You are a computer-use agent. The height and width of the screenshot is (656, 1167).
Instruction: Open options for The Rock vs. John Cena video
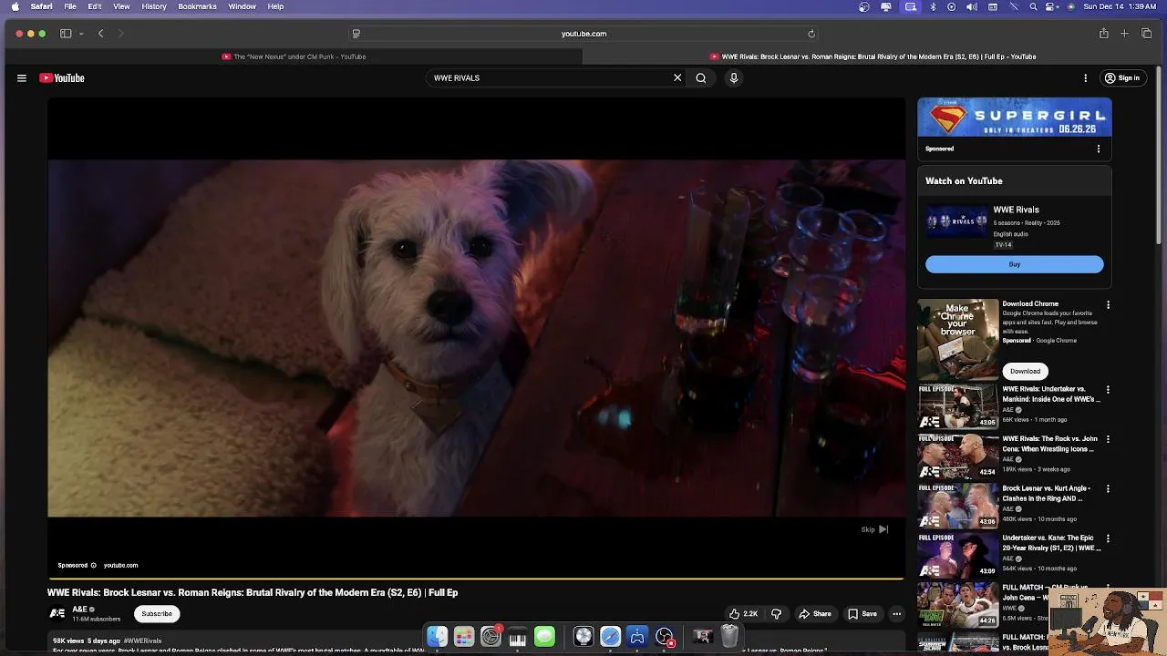coord(1108,439)
